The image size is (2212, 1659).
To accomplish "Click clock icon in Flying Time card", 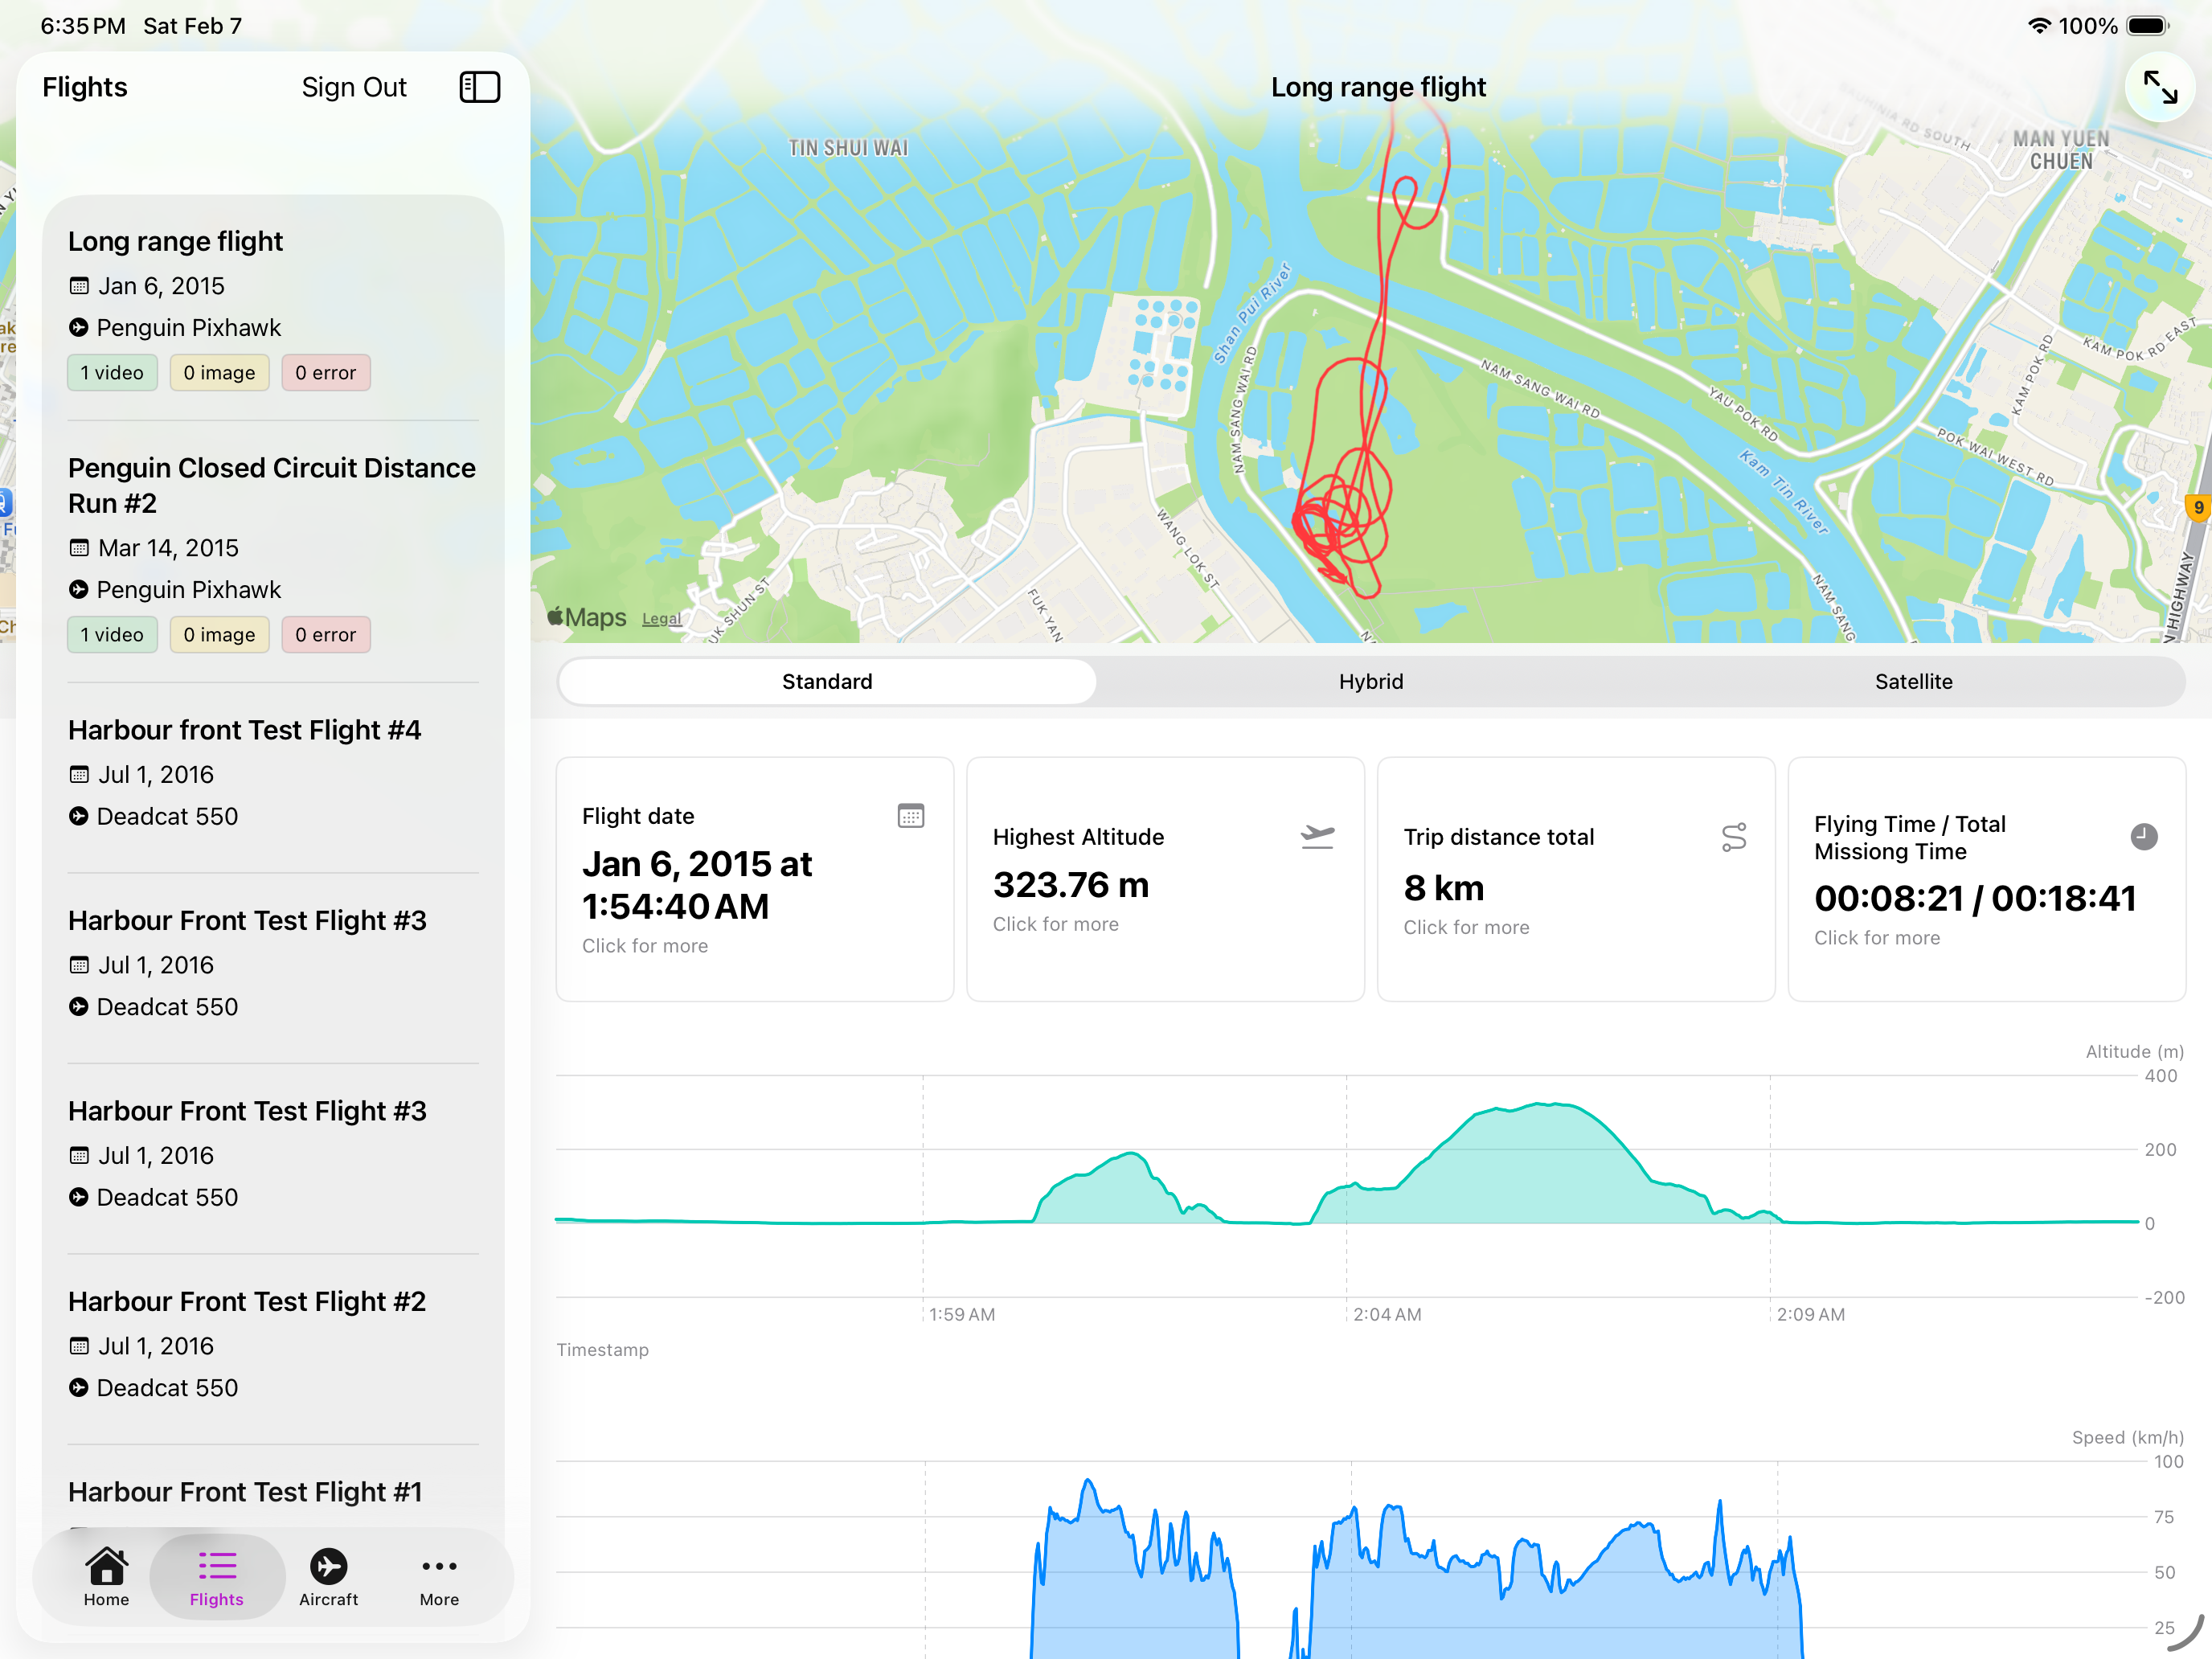I will pos(2143,836).
